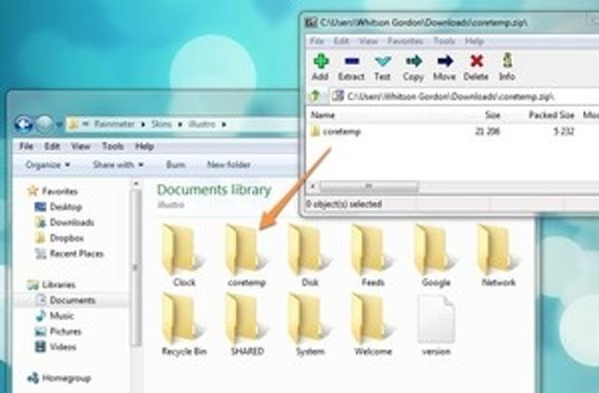Click Rainmeter in the address breadcrumb
The height and width of the screenshot is (393, 599).
[x=114, y=124]
